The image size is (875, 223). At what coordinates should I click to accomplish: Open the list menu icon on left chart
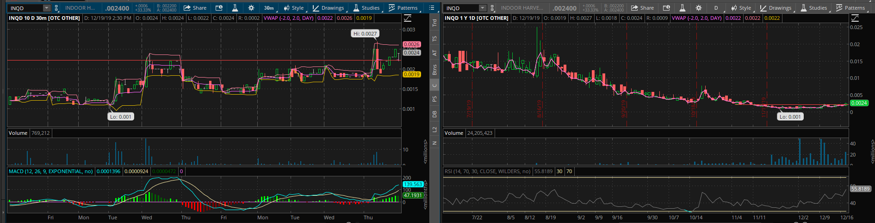click(432, 8)
